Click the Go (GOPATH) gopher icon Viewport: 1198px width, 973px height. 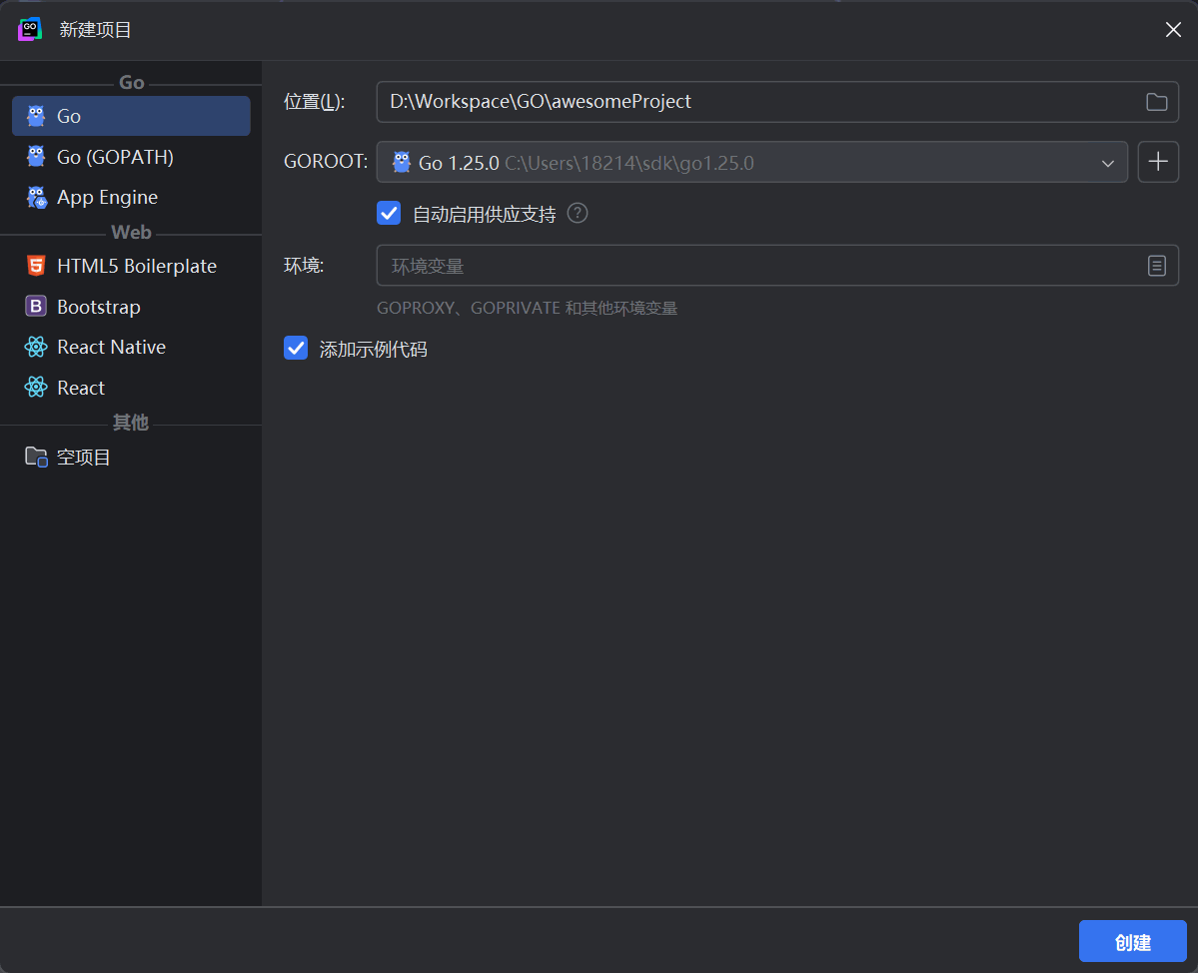click(36, 157)
